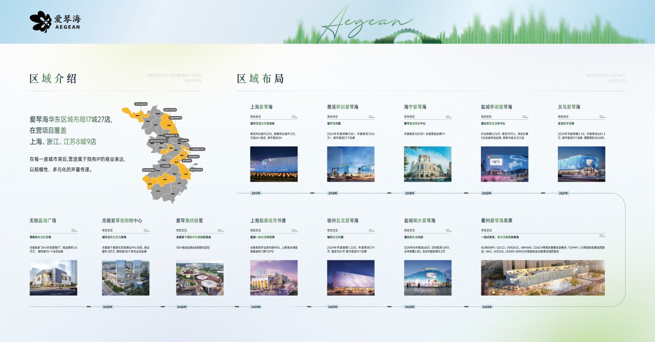
Task: Click the 上海爱琴海 project title
Action: (261, 107)
